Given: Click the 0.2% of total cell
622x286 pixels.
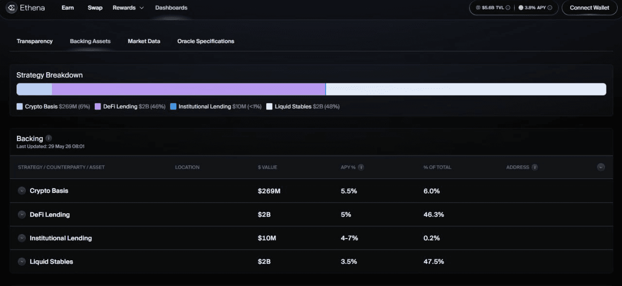Looking at the screenshot, I should click(432, 238).
